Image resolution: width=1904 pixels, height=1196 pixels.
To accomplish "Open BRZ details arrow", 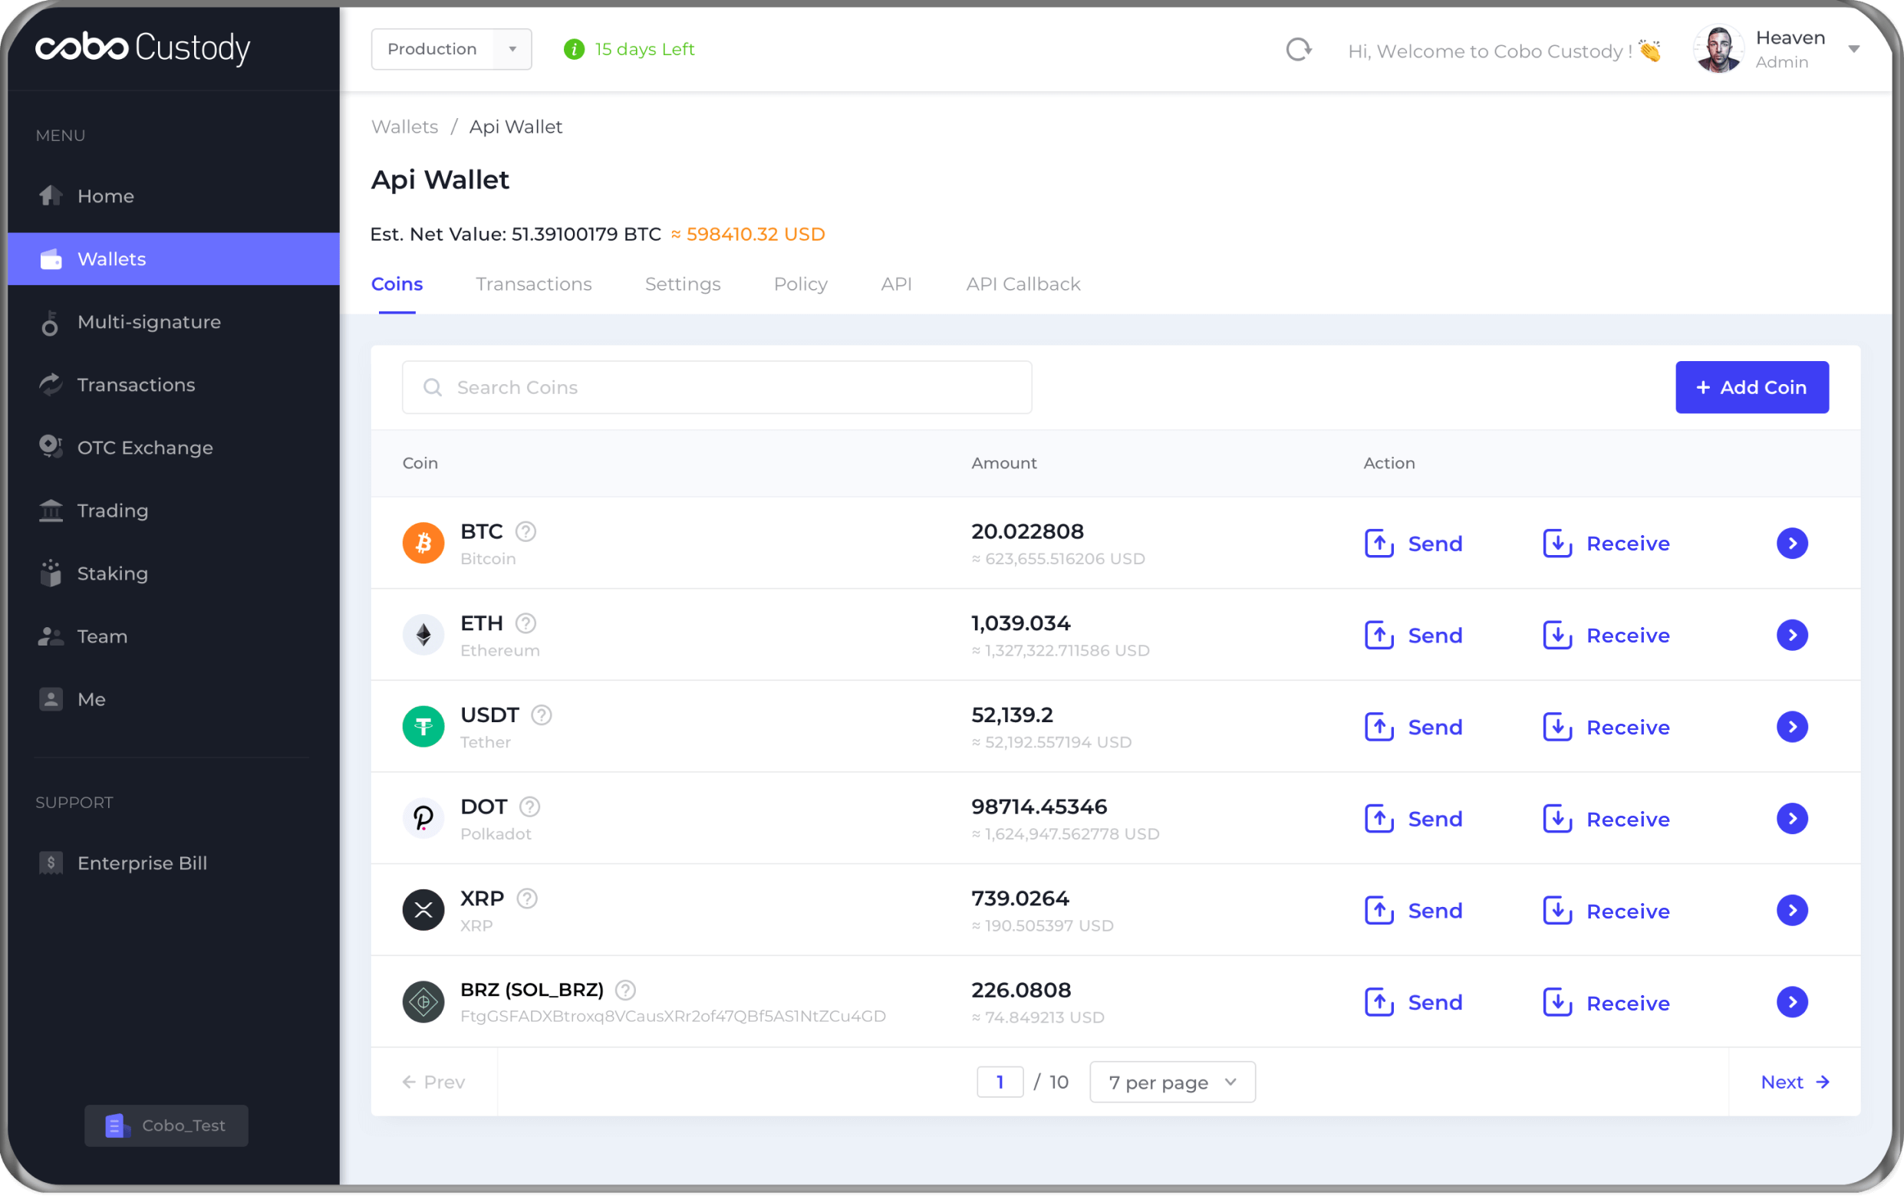I will [x=1793, y=1001].
